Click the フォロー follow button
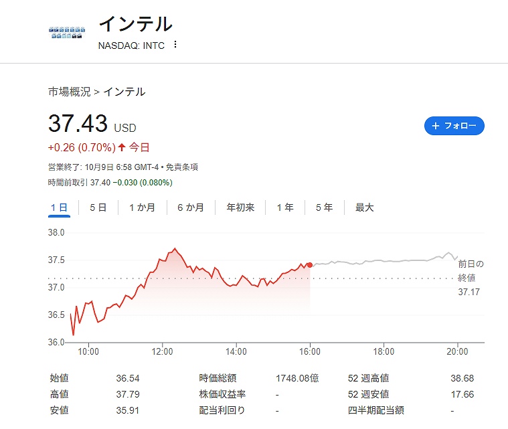 (454, 126)
